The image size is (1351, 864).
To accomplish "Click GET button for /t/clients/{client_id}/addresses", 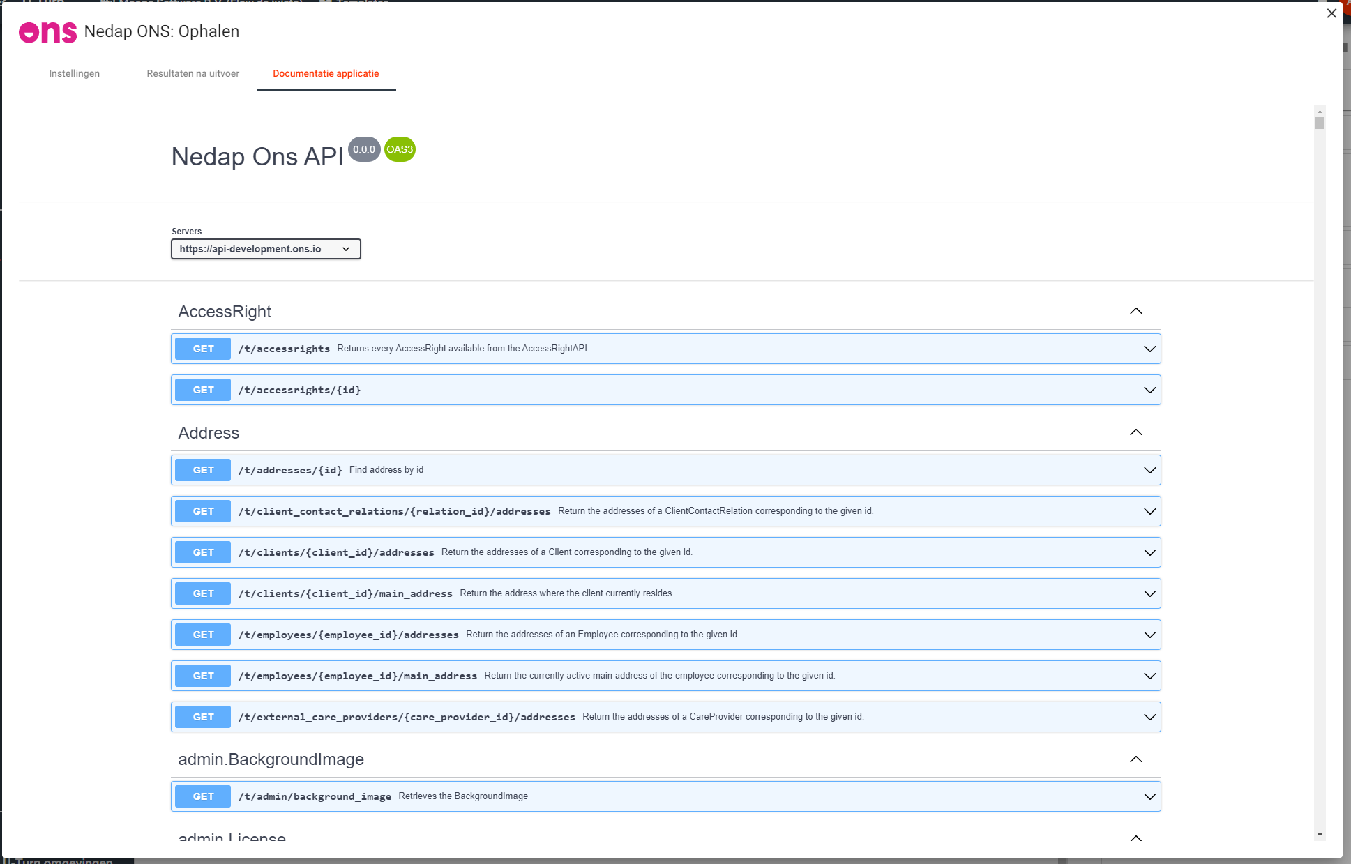I will point(203,552).
